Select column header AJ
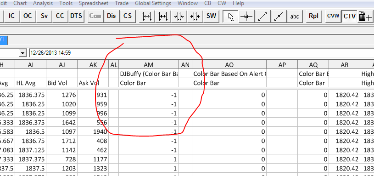The width and height of the screenshot is (374, 176). (62, 65)
